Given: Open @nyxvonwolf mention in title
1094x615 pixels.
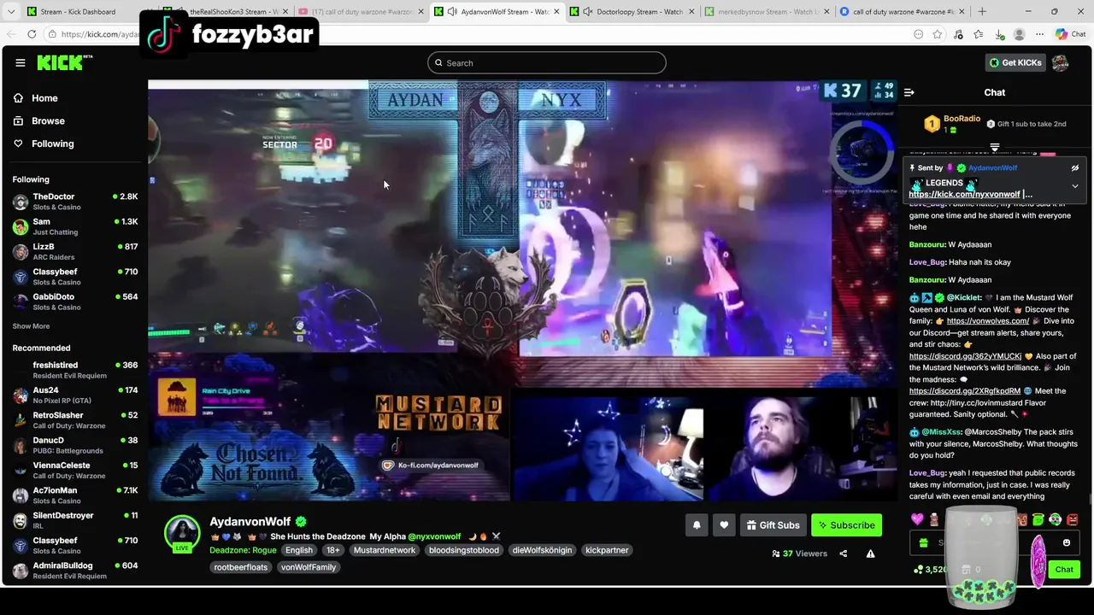Looking at the screenshot, I should click(434, 536).
